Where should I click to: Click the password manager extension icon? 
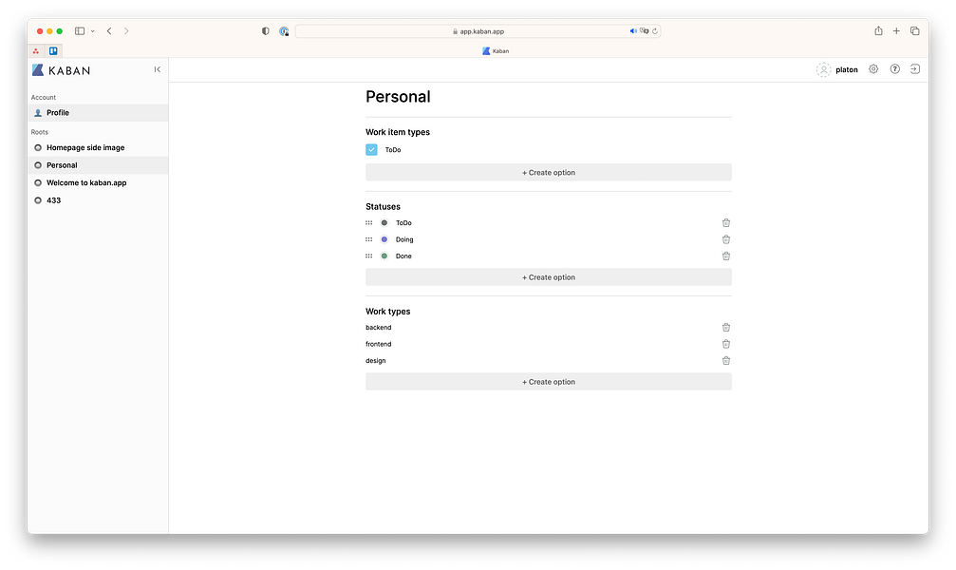(x=284, y=31)
